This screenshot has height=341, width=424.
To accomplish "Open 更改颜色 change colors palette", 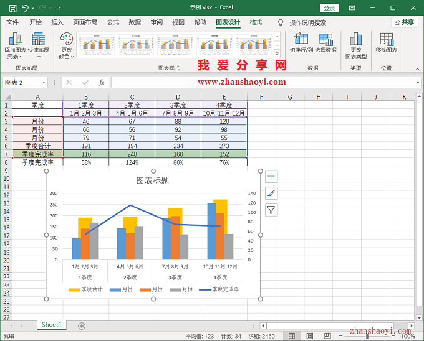I will pos(67,45).
